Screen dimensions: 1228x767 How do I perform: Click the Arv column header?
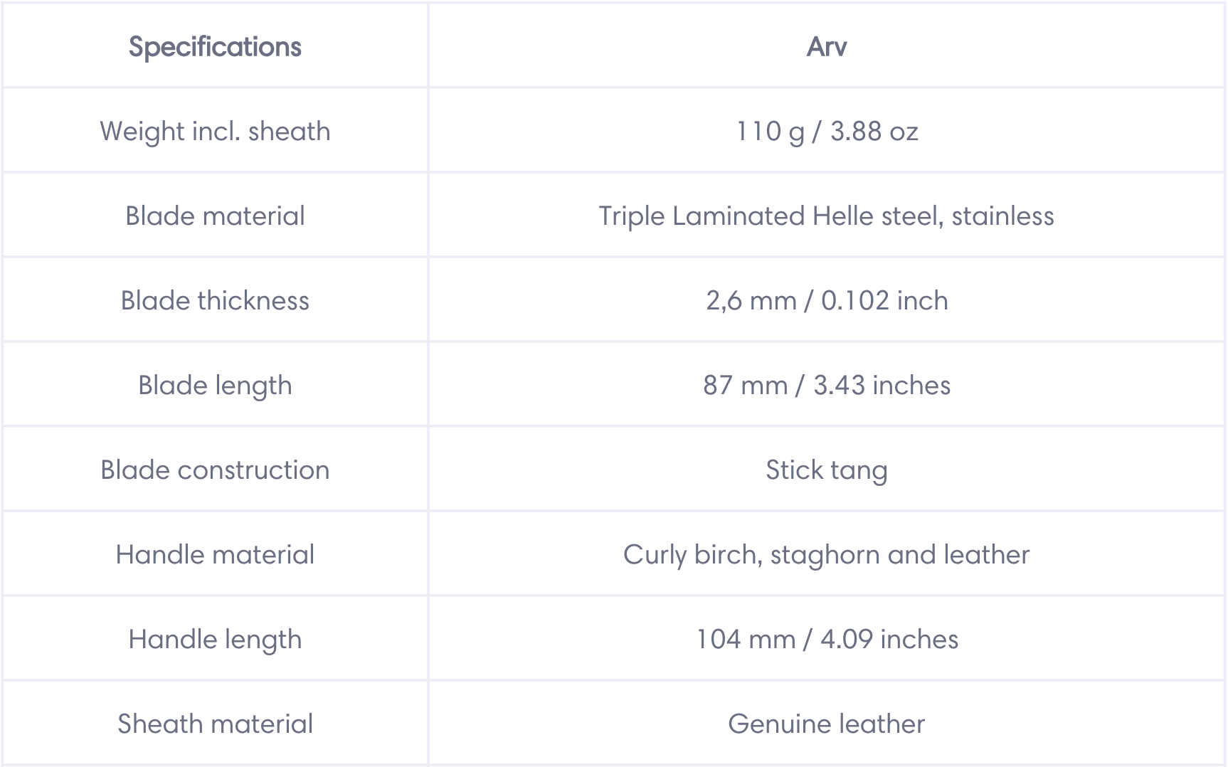827,47
